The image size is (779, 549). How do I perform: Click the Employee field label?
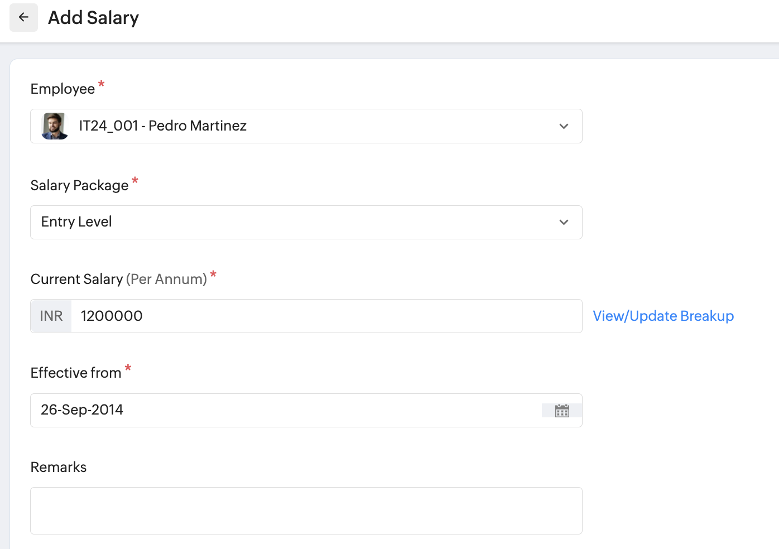coord(62,89)
